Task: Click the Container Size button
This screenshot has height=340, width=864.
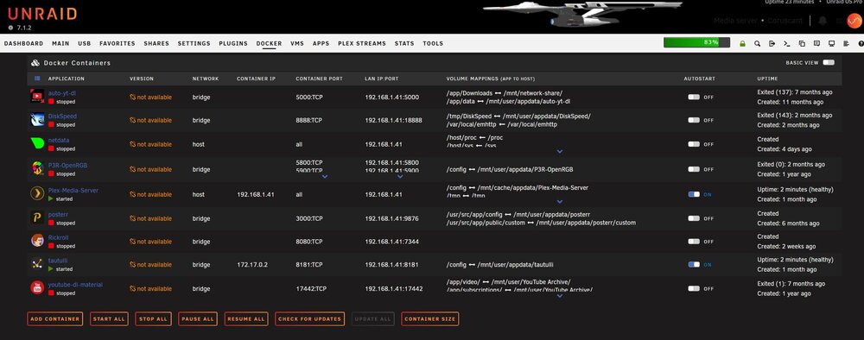Action: point(429,319)
